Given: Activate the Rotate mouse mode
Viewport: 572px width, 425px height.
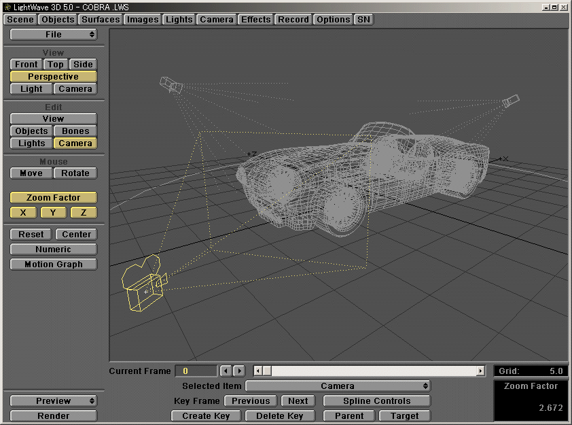Looking at the screenshot, I should [x=75, y=173].
